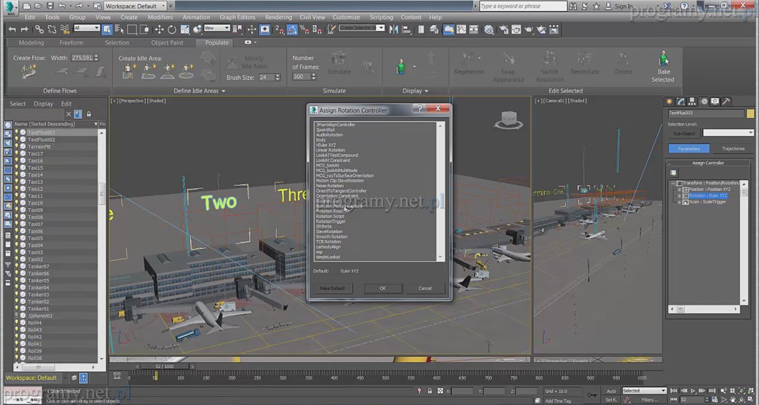The width and height of the screenshot is (759, 405).
Task: Open the Workspace: Default dropdown
Action: [134, 6]
